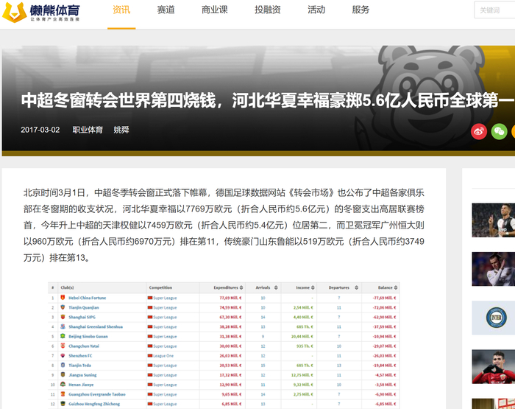This screenshot has height=409, width=515.
Task: Click the Competition column header
Action: click(160, 287)
